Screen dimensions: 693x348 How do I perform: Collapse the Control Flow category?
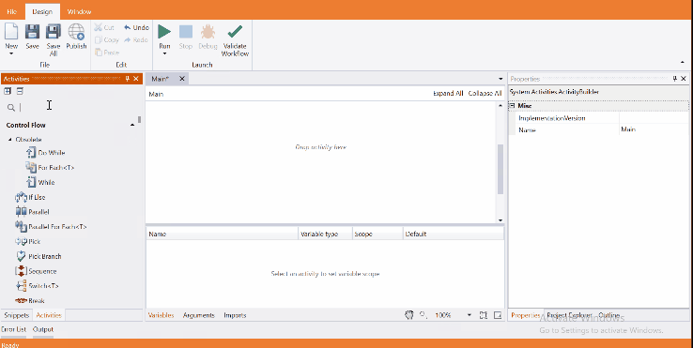pyautogui.click(x=132, y=125)
